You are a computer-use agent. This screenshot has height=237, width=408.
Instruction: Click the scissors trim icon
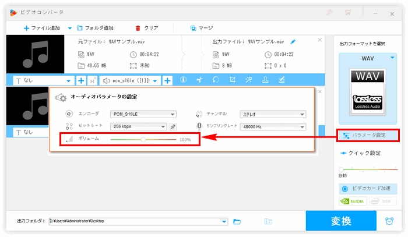point(199,80)
